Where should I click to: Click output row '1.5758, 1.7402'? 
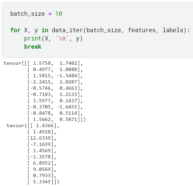coord(43,63)
